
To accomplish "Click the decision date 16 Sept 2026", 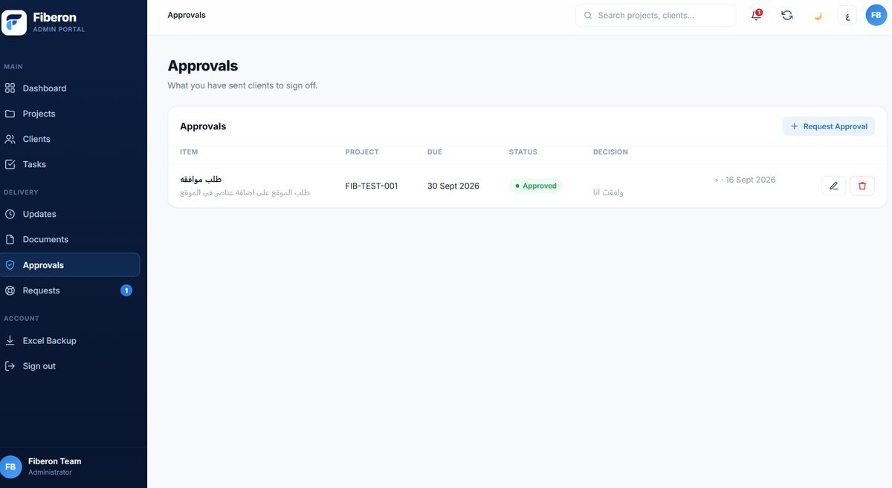I will pyautogui.click(x=751, y=180).
